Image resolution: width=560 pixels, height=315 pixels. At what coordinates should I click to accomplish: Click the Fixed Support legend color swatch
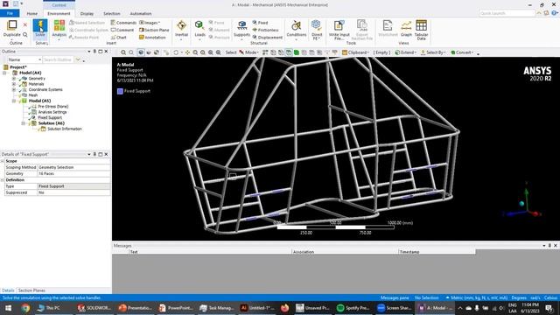[x=120, y=91]
